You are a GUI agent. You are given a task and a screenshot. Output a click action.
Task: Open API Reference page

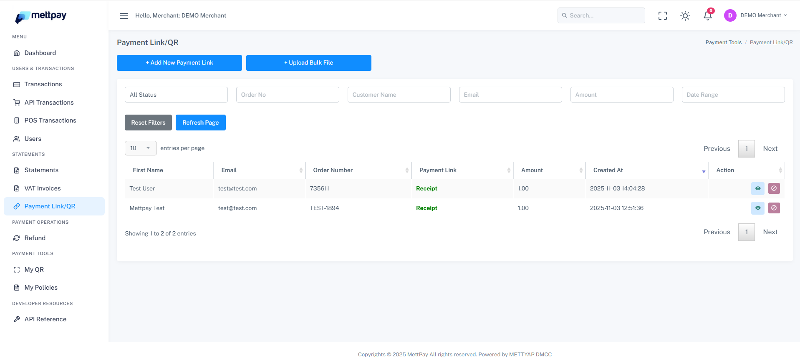(45, 319)
